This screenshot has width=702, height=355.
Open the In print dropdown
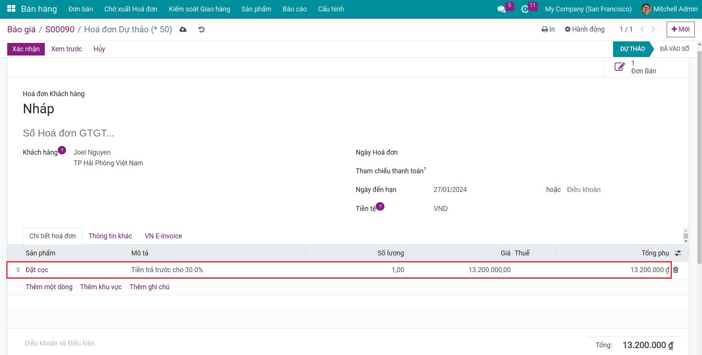(548, 29)
